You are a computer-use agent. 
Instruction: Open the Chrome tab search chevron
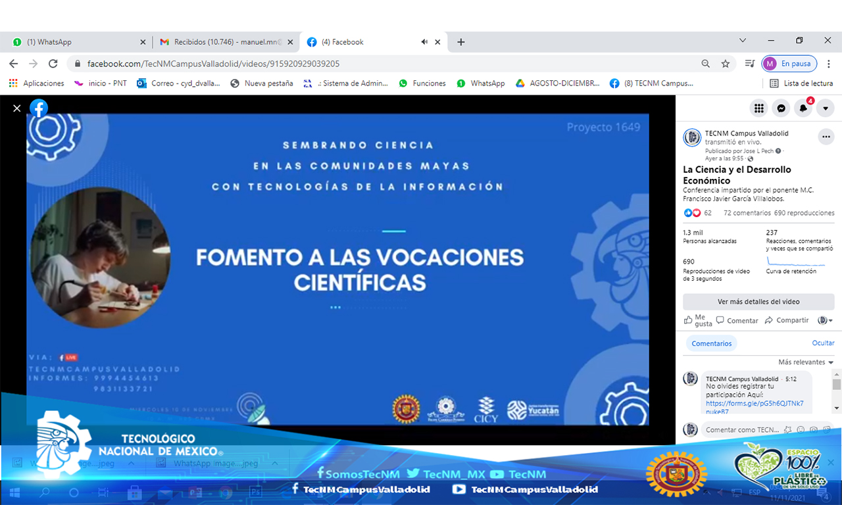[x=743, y=41]
